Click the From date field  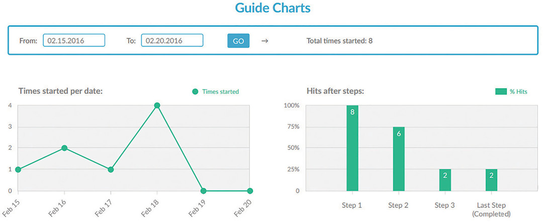tap(74, 41)
